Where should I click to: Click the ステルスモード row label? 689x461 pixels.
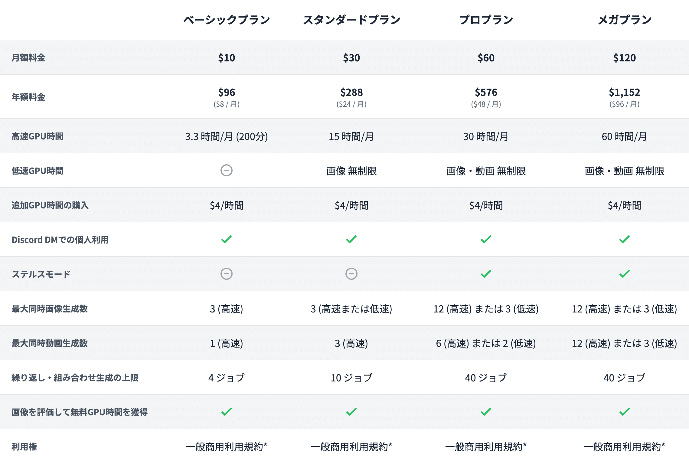click(41, 274)
